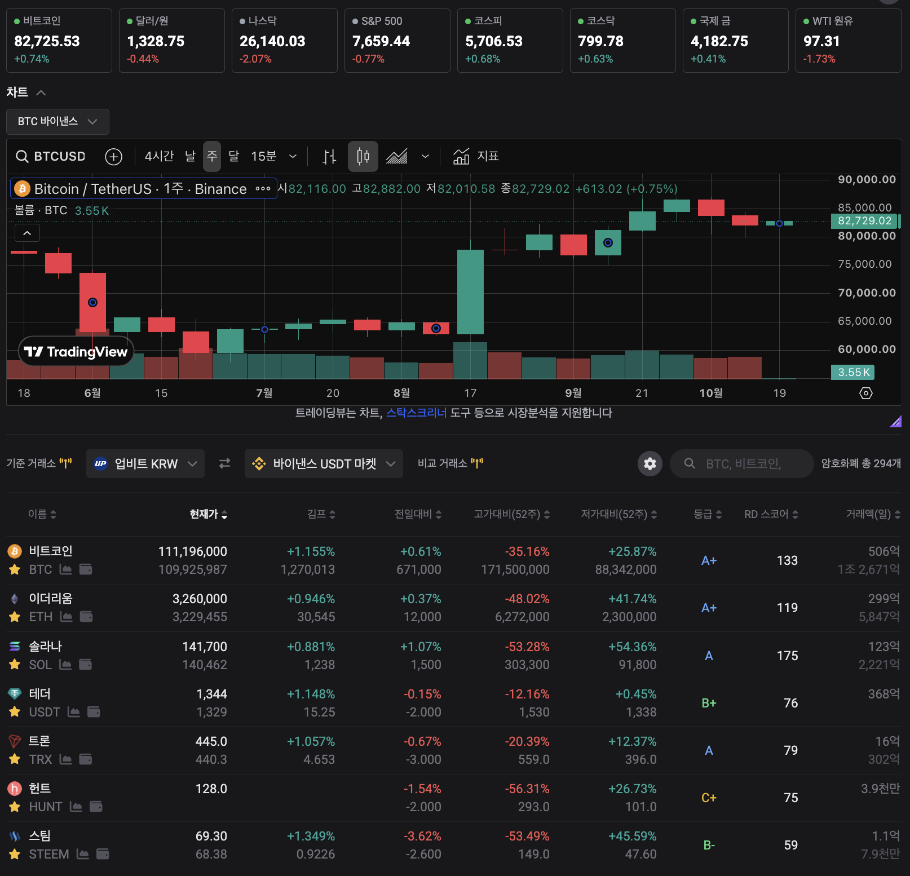Open the 업비트 KRW exchange dropdown
The height and width of the screenshot is (876, 910).
pyautogui.click(x=145, y=463)
